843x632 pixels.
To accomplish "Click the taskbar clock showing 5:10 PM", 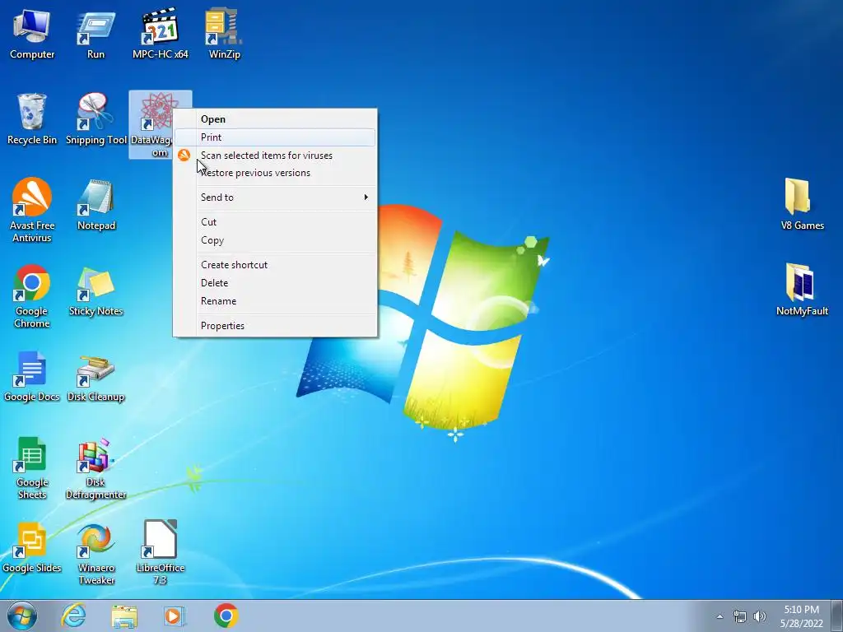I will (802, 616).
